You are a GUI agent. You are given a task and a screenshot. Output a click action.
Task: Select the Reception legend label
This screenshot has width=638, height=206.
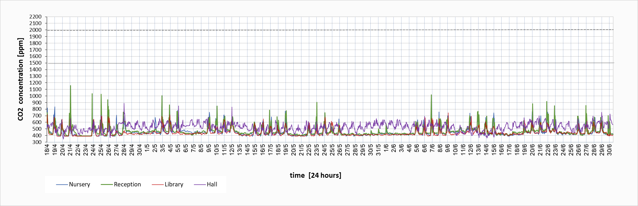click(127, 184)
